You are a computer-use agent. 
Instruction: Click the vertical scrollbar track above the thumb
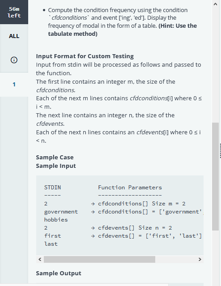[x=215, y=65]
